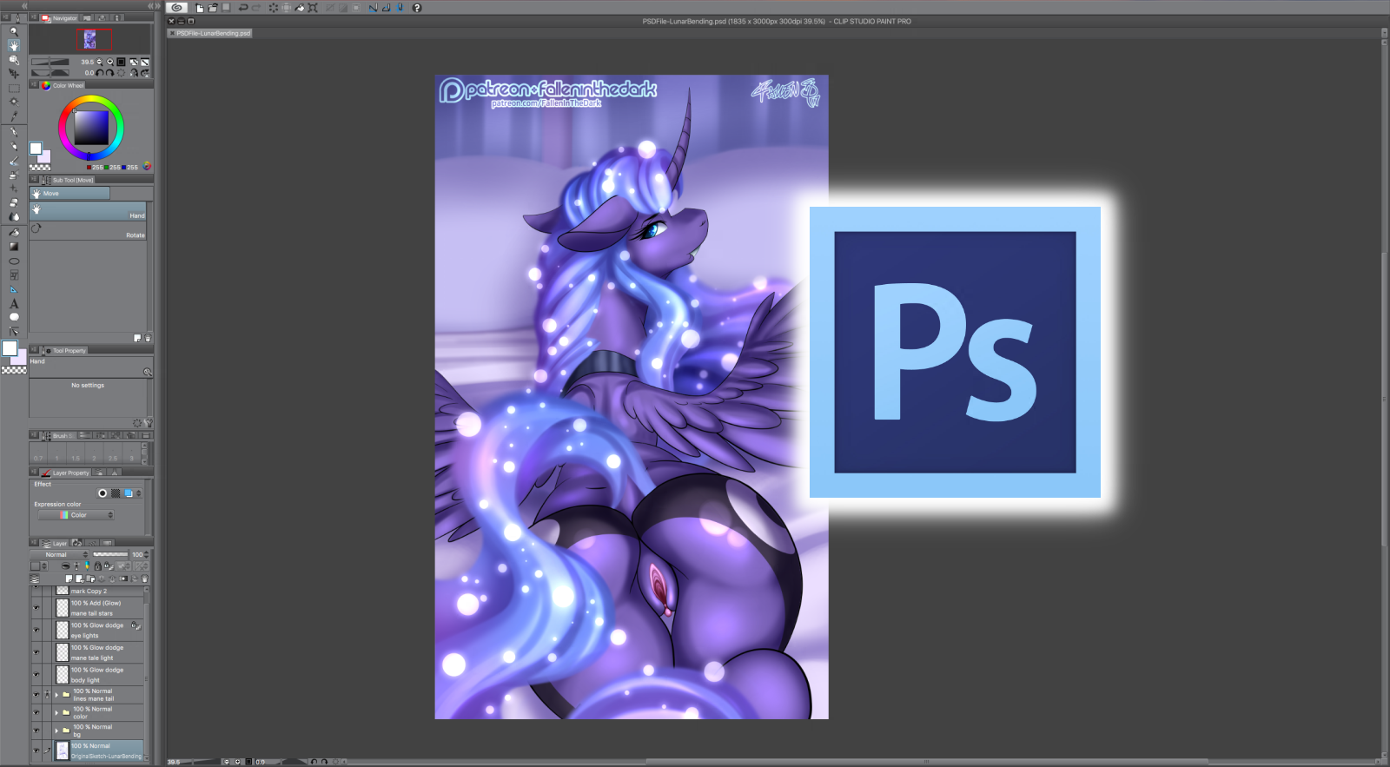Hide the lines mane tail folder

click(x=36, y=695)
